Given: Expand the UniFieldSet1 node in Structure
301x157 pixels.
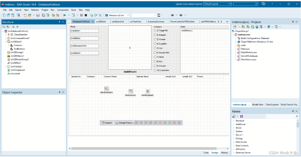Looking at the screenshot, I should pyautogui.click(x=6, y=67).
